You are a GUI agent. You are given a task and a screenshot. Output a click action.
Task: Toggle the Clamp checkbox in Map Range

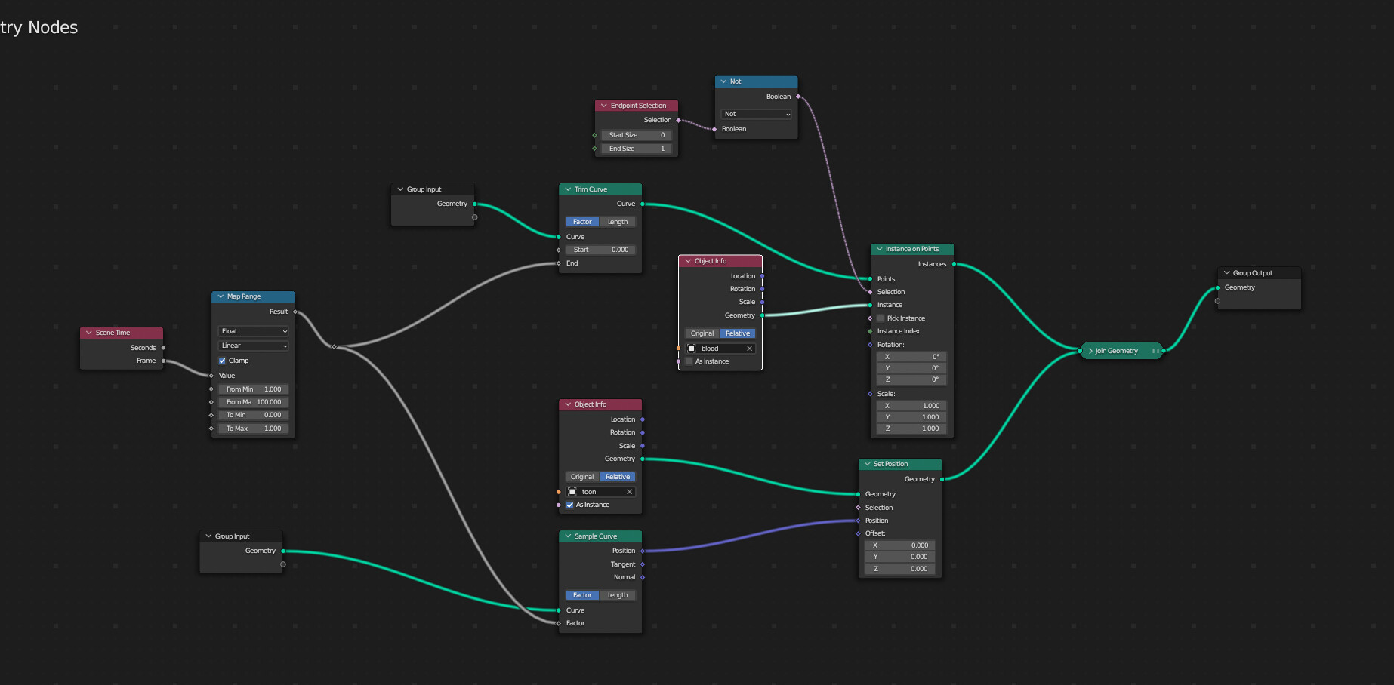pyautogui.click(x=222, y=361)
